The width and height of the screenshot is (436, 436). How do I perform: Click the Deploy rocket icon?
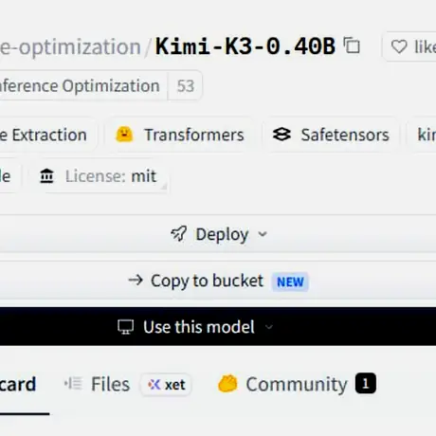pyautogui.click(x=179, y=234)
